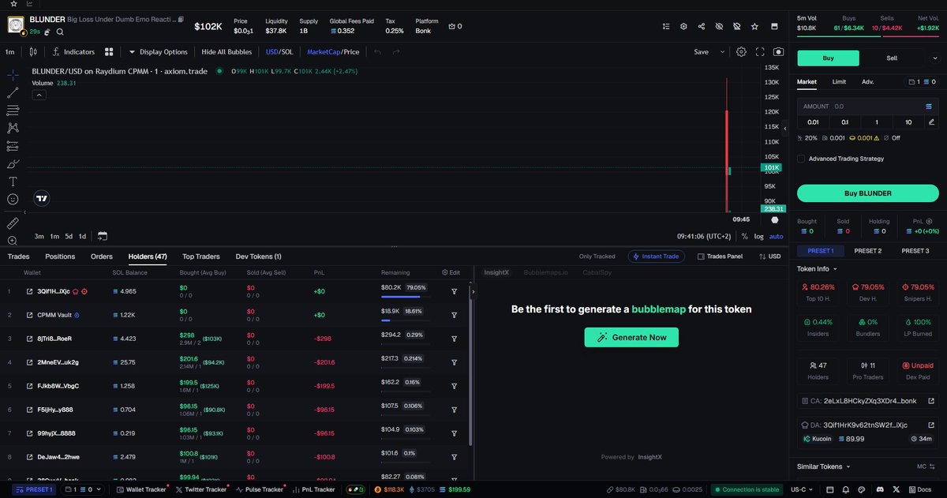The width and height of the screenshot is (947, 498).
Task: Open the chart layout grid selector
Action: [x=110, y=52]
